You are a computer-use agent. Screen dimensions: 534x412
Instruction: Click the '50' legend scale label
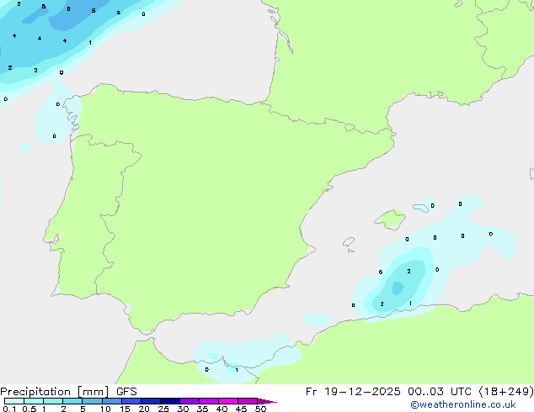click(260, 409)
